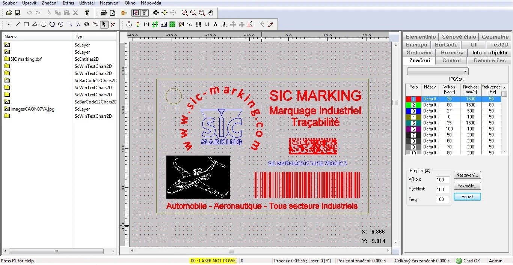Click the Výkon override input field
The height and width of the screenshot is (265, 513).
pyautogui.click(x=443, y=180)
